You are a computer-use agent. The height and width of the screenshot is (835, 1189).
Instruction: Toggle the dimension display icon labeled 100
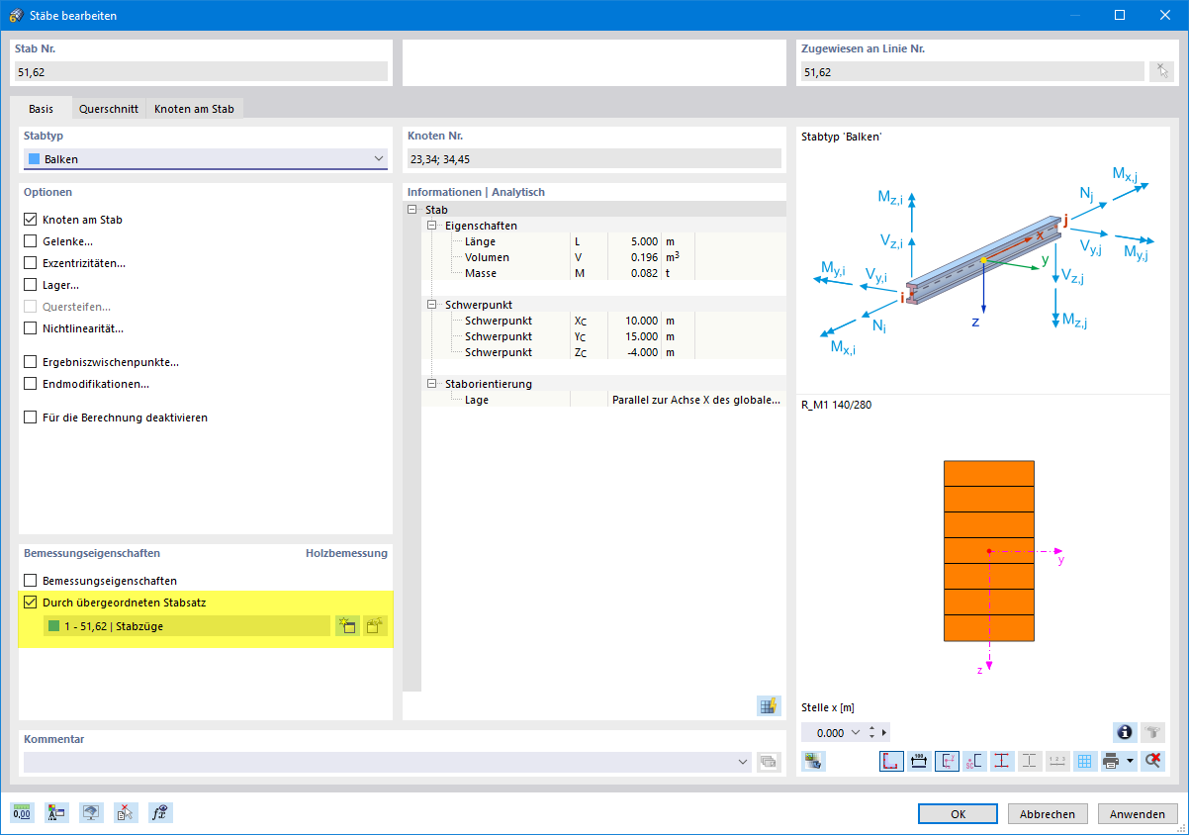click(x=919, y=761)
